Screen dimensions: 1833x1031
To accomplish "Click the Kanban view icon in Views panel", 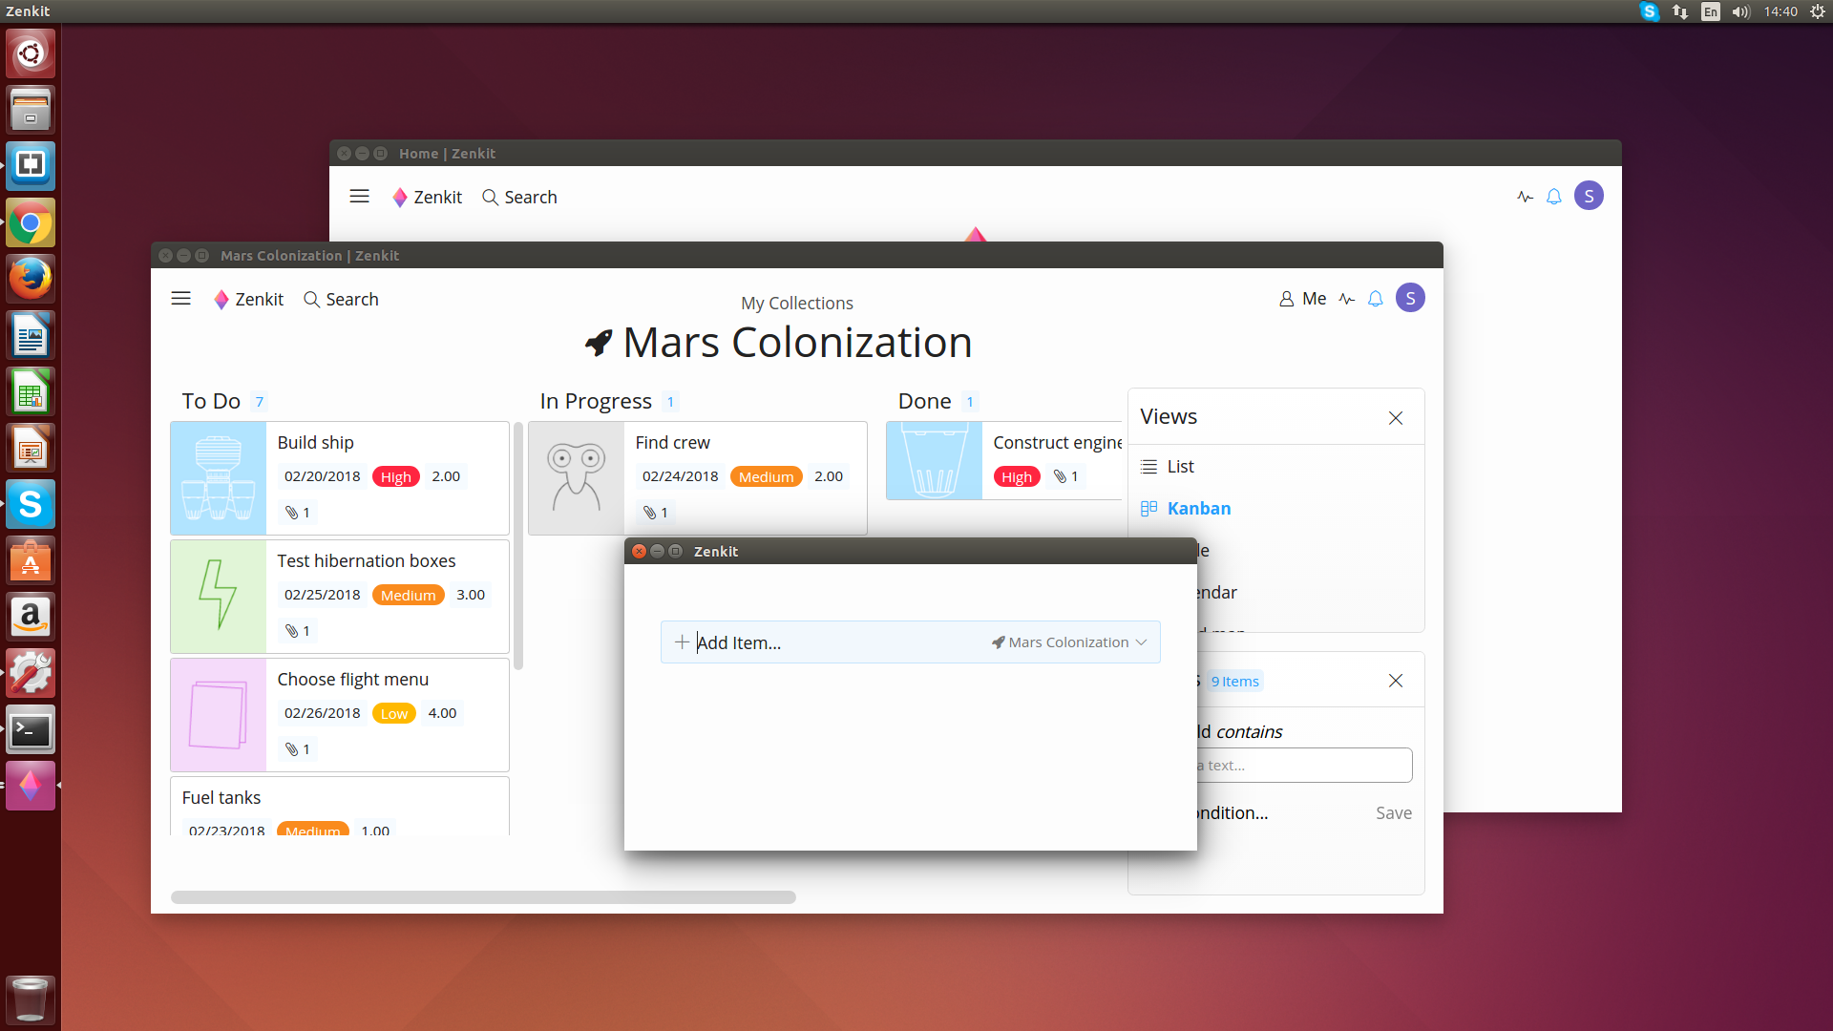I will click(1147, 507).
